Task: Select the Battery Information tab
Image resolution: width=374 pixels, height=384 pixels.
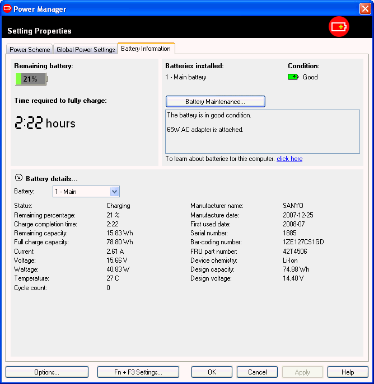Action: click(146, 49)
